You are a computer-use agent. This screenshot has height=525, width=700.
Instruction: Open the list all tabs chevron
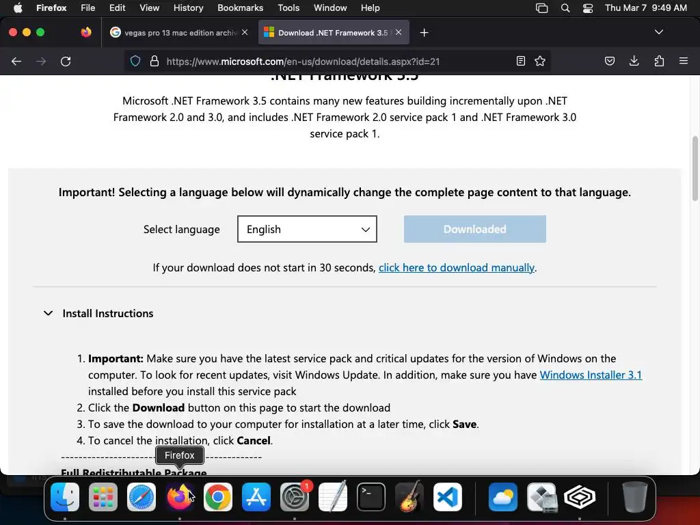pyautogui.click(x=659, y=32)
